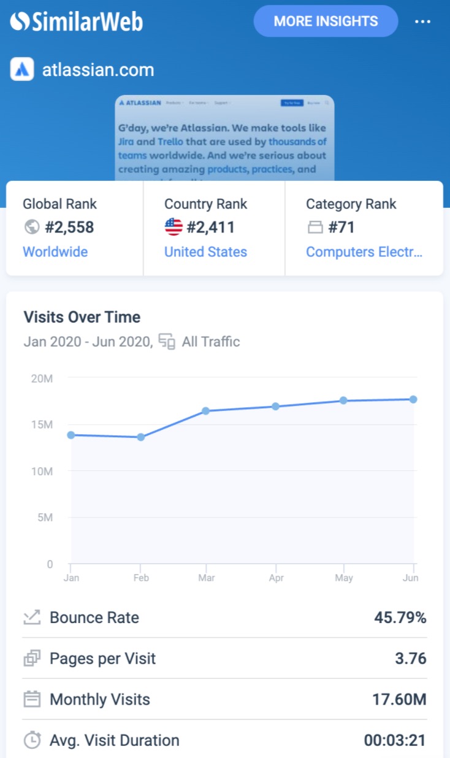Viewport: 450px width, 758px height.
Task: Click the Category Rank #71 value
Action: pyautogui.click(x=342, y=228)
